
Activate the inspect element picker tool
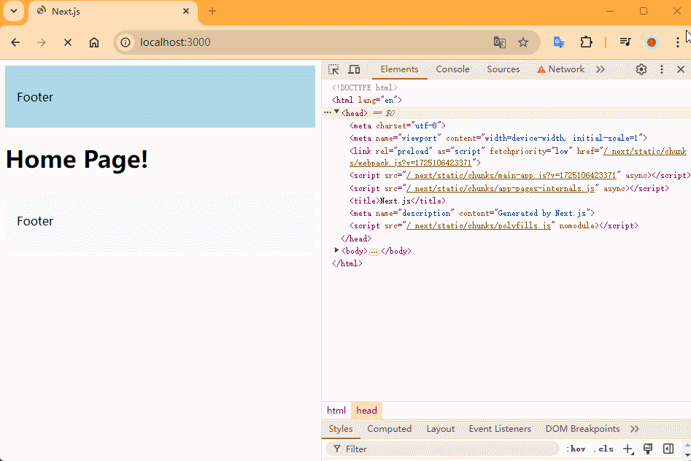333,69
